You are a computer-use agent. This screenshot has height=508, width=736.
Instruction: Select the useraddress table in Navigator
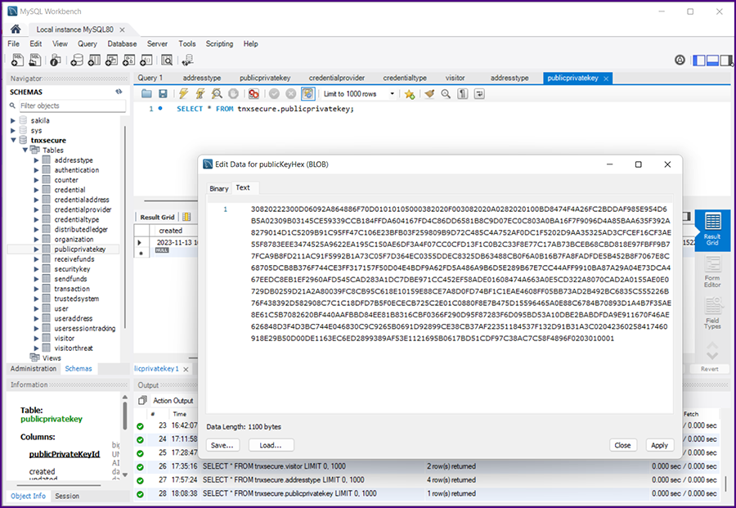pyautogui.click(x=74, y=318)
